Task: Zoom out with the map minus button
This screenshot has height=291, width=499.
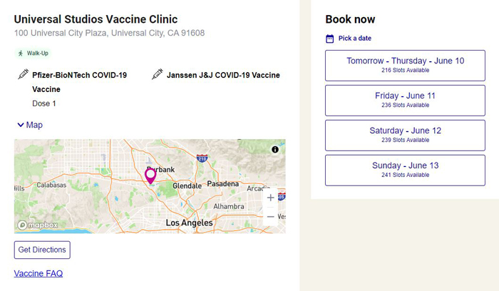Action: point(270,217)
